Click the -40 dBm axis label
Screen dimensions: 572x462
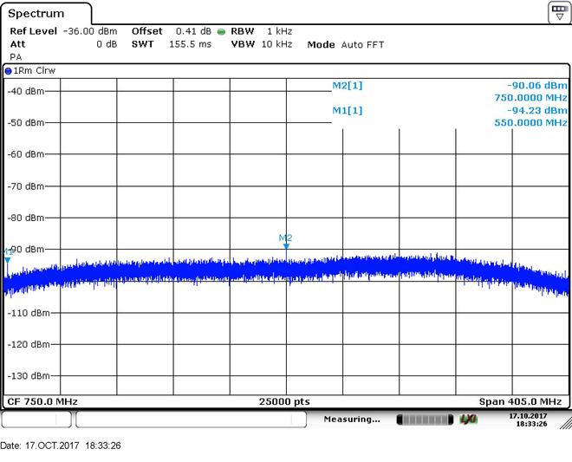[26, 91]
